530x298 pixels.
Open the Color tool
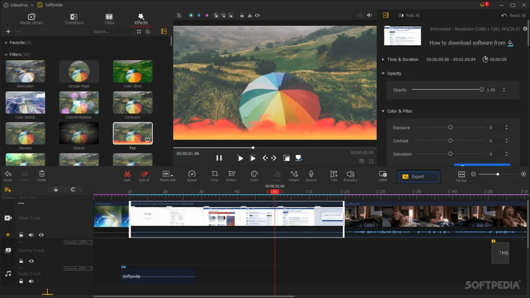pos(254,176)
